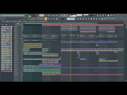Image resolution: width=127 pixels, height=95 pixels.
Task: Mute Track 16 using its green switch
Action: point(22,52)
